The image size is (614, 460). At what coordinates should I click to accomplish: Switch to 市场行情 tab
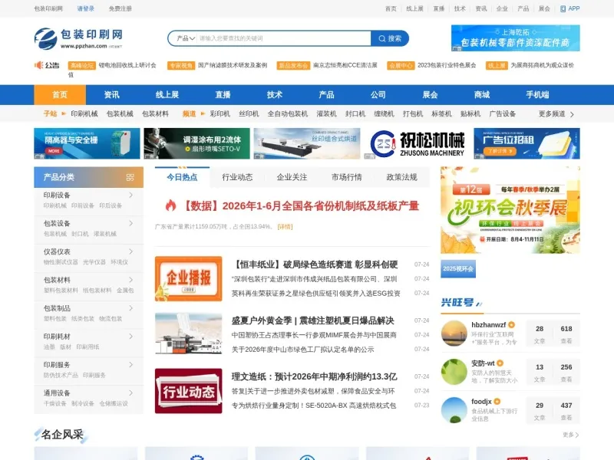(x=347, y=177)
